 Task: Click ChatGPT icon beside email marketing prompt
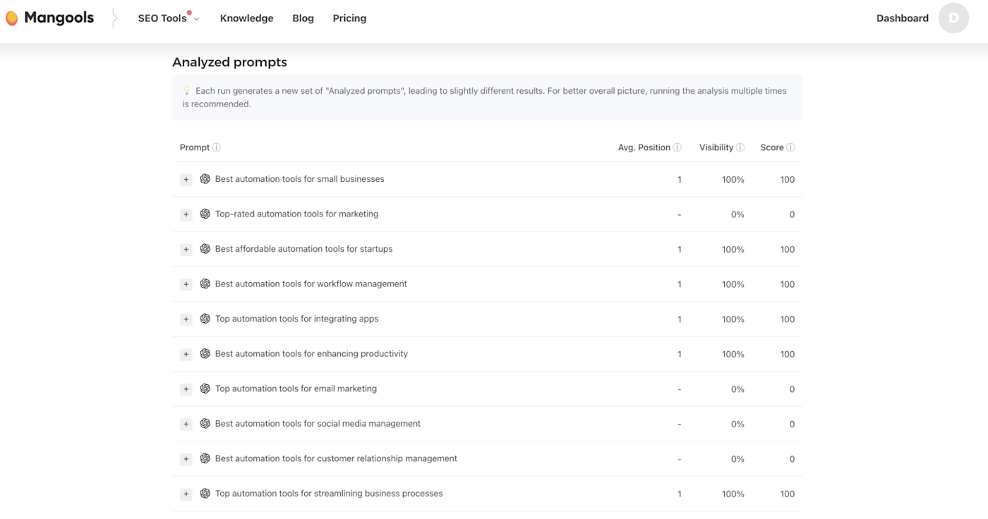tap(205, 389)
